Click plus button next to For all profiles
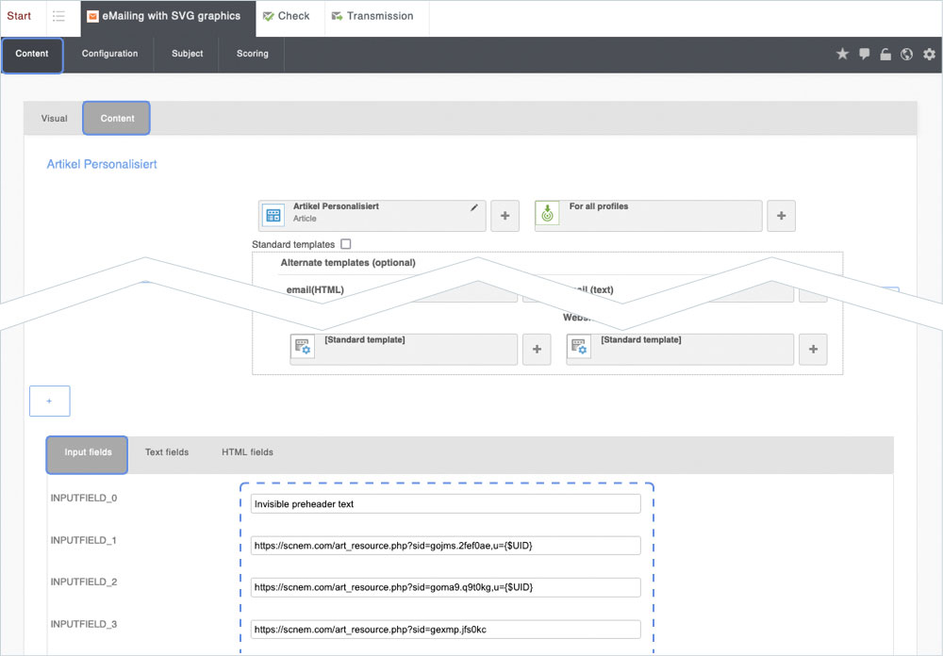 781,216
